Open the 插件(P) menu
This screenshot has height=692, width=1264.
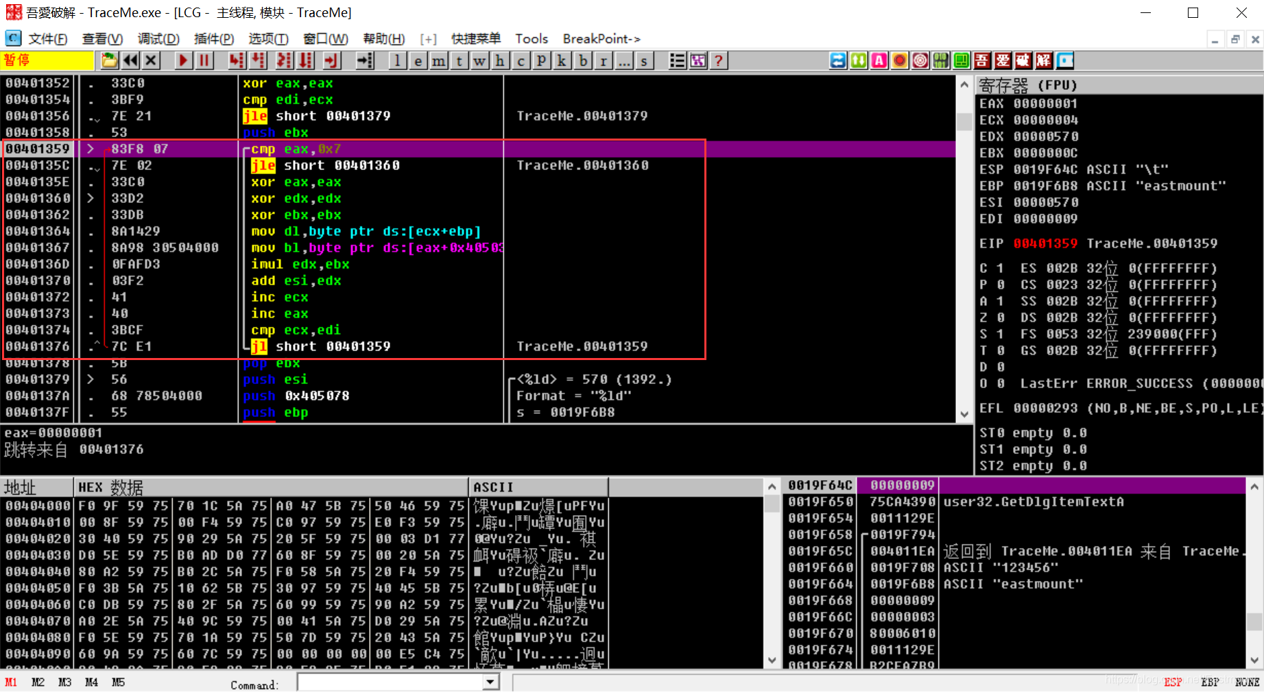tap(213, 39)
